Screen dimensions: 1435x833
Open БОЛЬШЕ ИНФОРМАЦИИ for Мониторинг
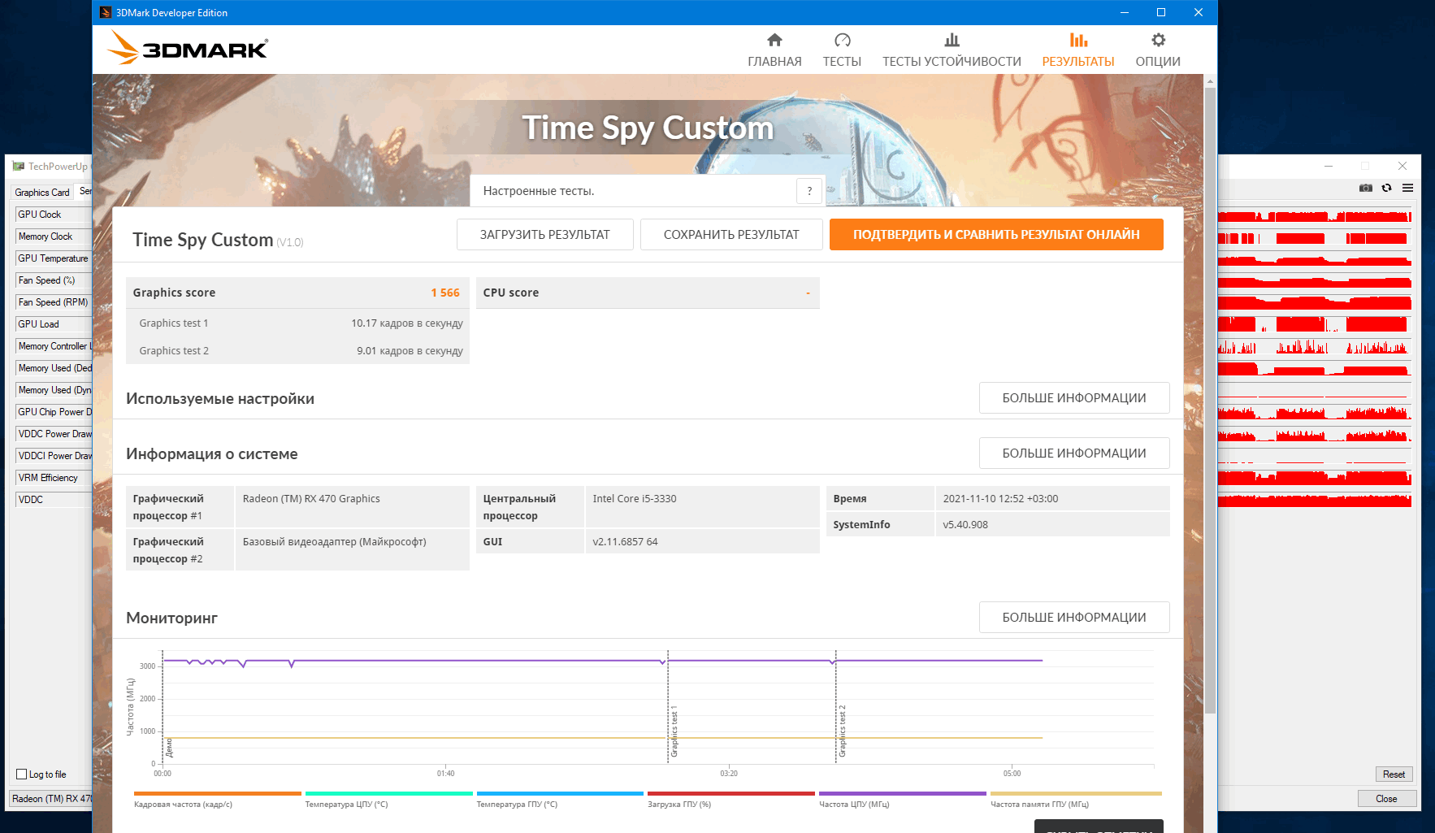1074,618
